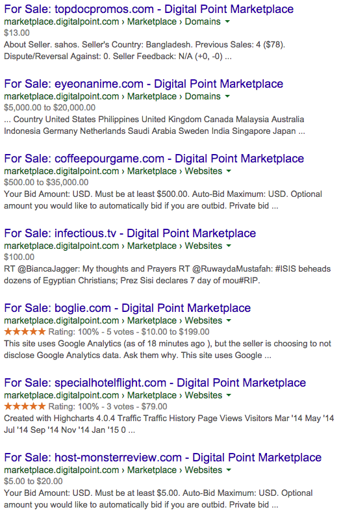Click the green URL breadcrumb under infectious.tv
341x516 pixels.
click(x=113, y=246)
